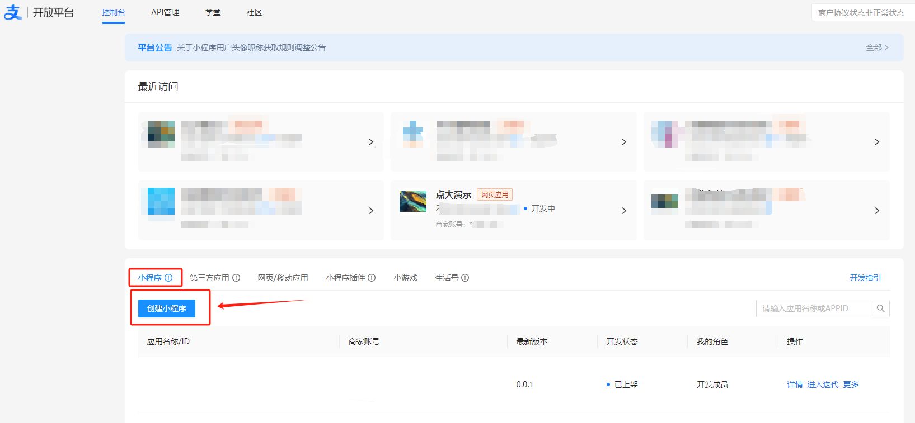Select the 网页/移动应用 tab
915x423 pixels.
tap(283, 278)
